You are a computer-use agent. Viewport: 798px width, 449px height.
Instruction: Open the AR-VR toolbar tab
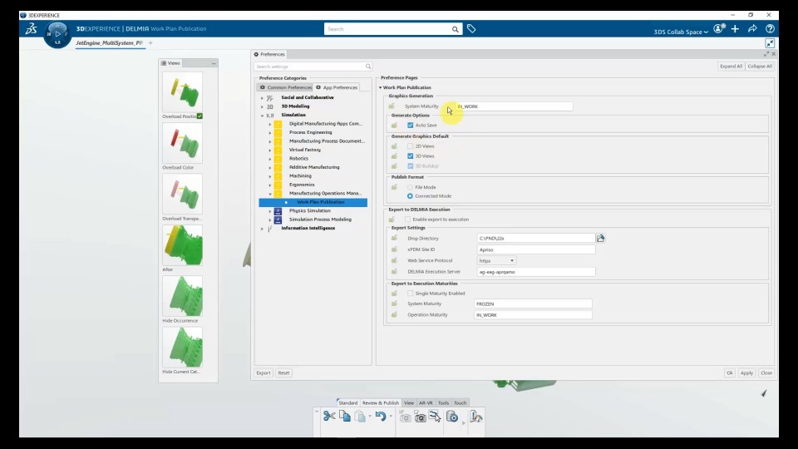coord(426,402)
